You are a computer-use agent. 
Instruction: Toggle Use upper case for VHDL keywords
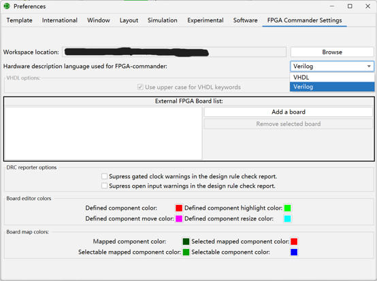(x=140, y=87)
